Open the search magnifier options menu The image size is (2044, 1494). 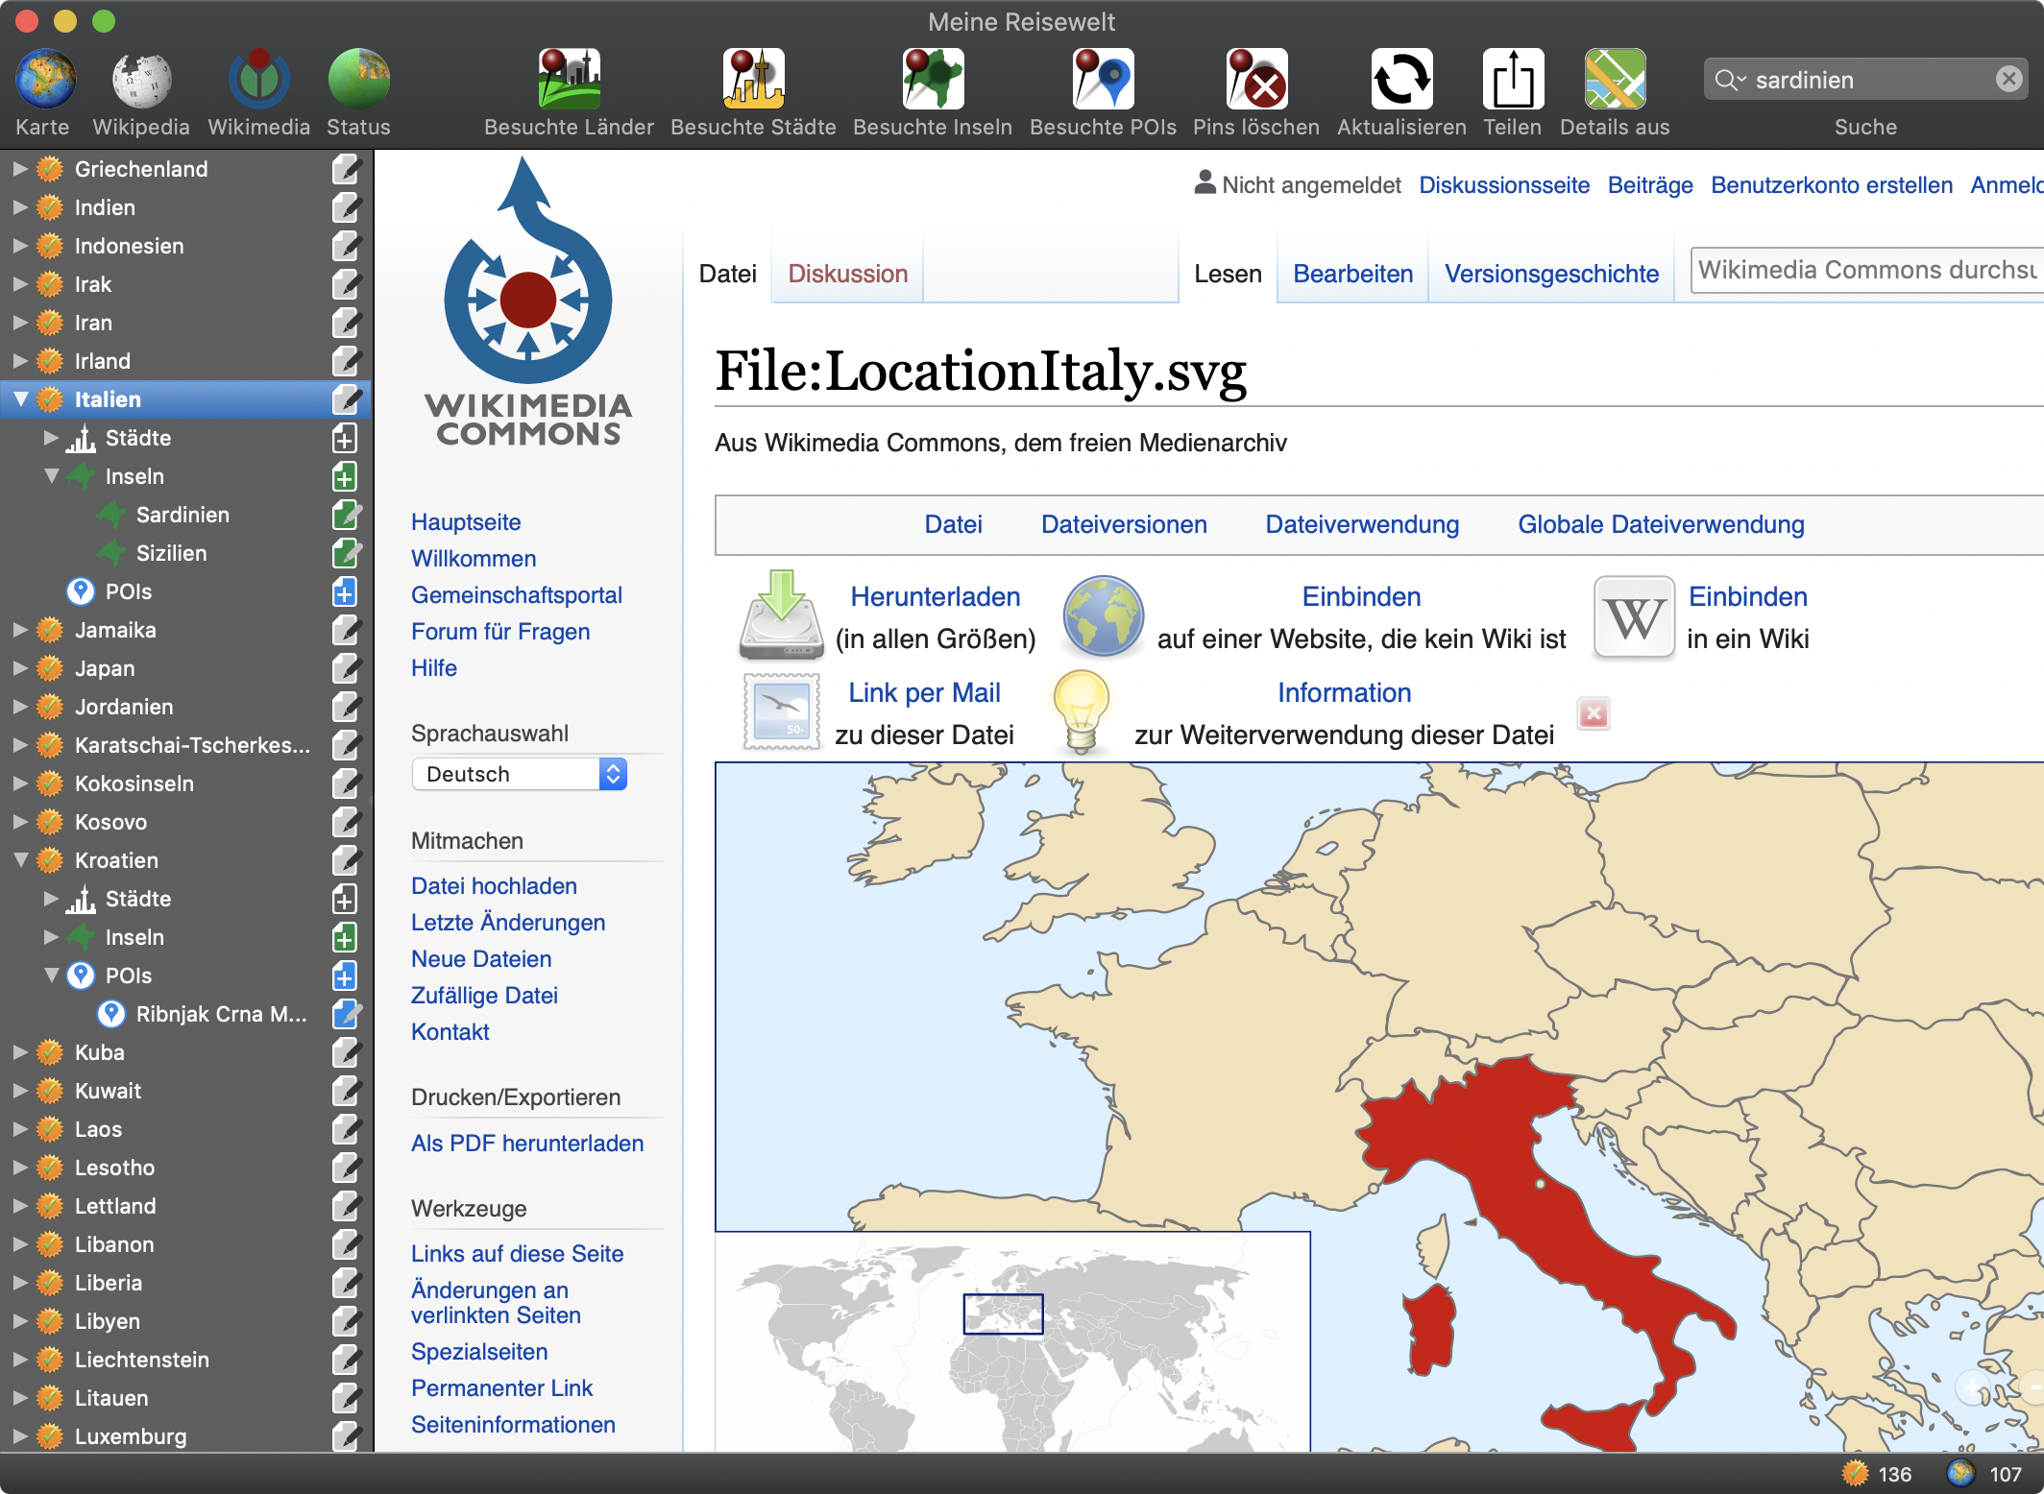coord(1730,80)
